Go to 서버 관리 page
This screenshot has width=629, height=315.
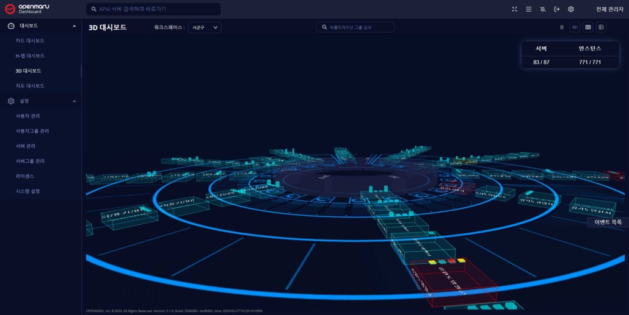[26, 146]
